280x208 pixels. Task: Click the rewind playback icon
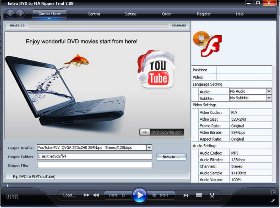pyautogui.click(x=96, y=195)
